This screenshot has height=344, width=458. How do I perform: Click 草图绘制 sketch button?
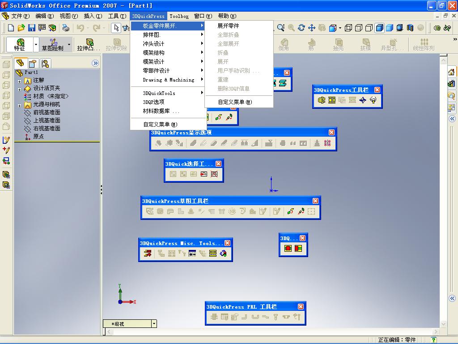point(53,44)
